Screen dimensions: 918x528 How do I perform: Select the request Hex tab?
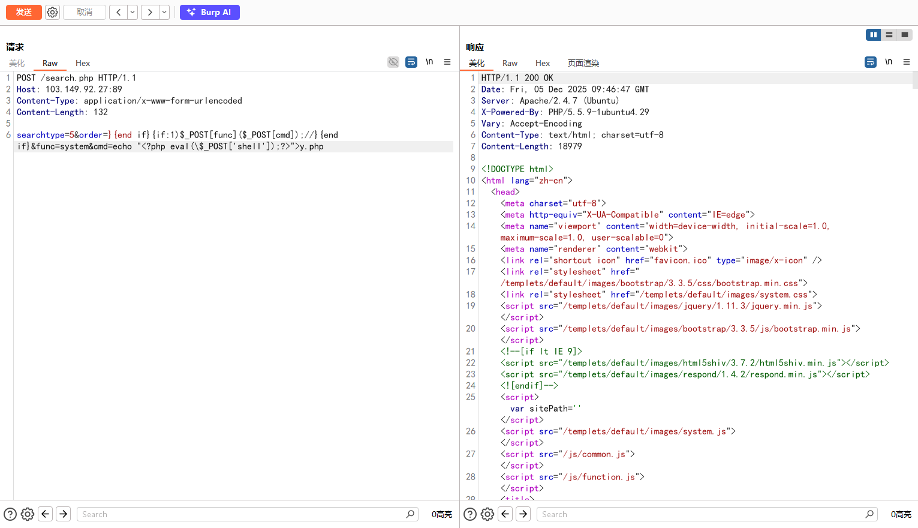[83, 63]
